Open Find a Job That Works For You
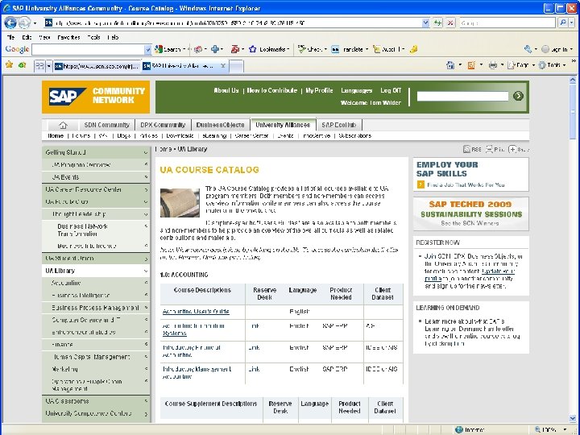Screen dimensions: 580x435 point(466,184)
